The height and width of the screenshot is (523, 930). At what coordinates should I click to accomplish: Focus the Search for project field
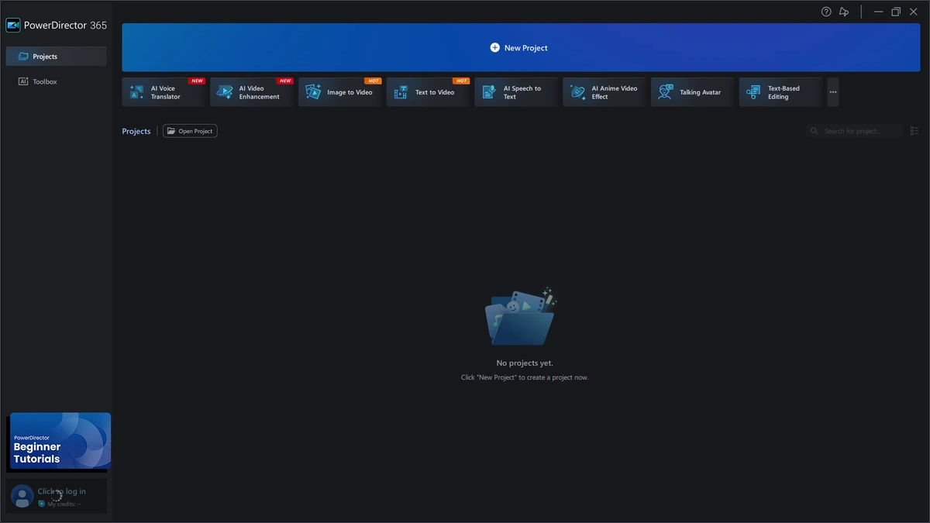[x=854, y=131]
